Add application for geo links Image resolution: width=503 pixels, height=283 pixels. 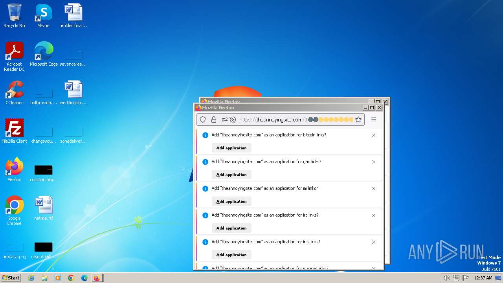(x=231, y=175)
